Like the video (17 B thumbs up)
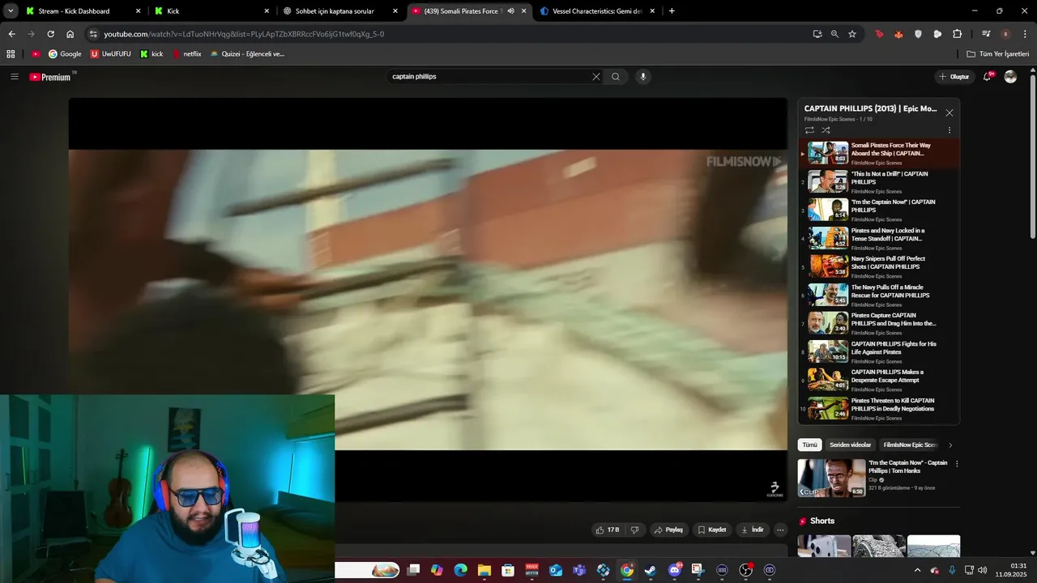Viewport: 1037px width, 583px height. coord(608,530)
